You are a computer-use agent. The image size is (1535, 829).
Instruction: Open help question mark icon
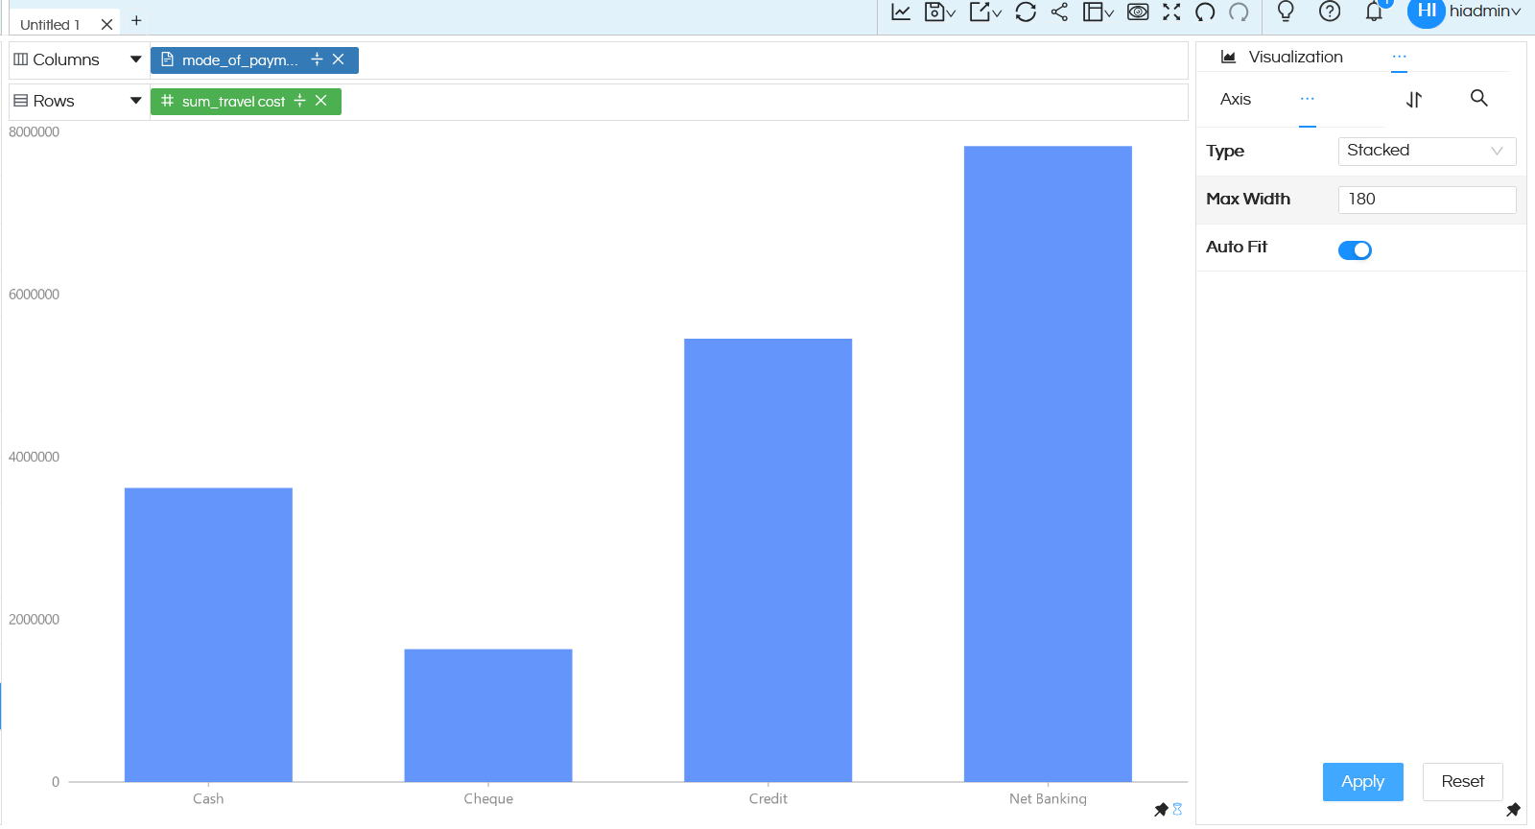[1330, 12]
